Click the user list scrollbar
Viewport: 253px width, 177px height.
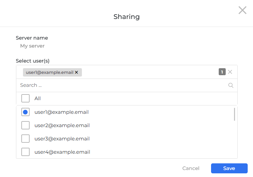tap(235, 114)
